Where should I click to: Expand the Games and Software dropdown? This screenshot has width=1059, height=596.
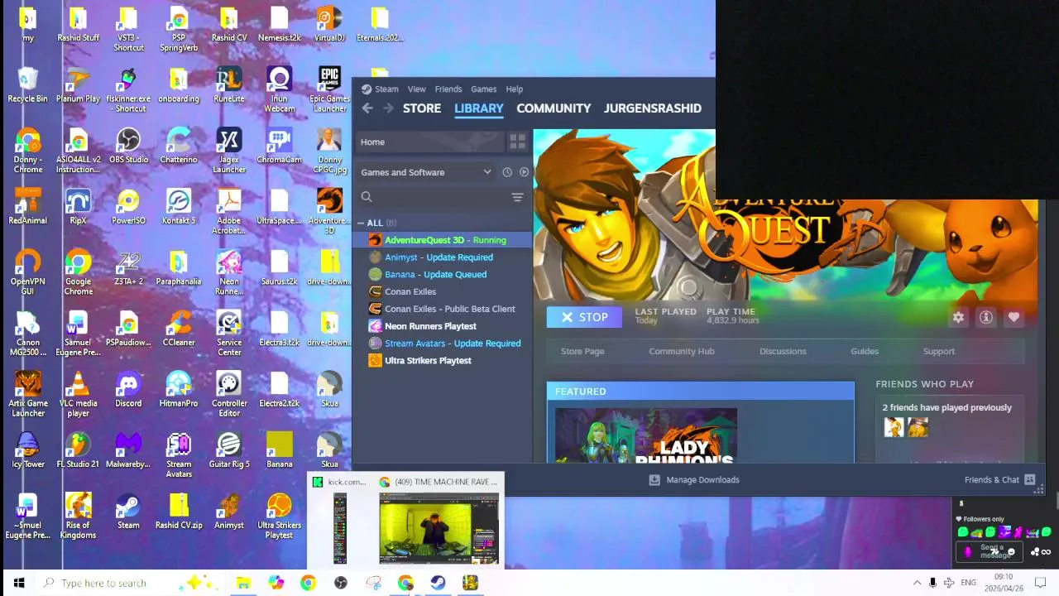click(426, 172)
